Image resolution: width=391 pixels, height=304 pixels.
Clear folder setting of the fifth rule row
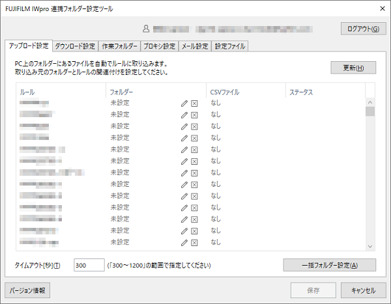pyautogui.click(x=194, y=150)
